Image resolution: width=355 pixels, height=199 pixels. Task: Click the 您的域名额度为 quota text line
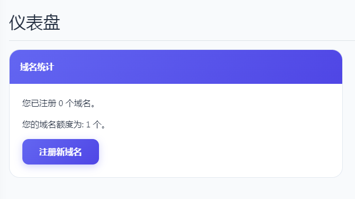[64, 124]
